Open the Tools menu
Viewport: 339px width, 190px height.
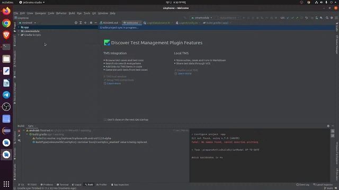point(87,13)
